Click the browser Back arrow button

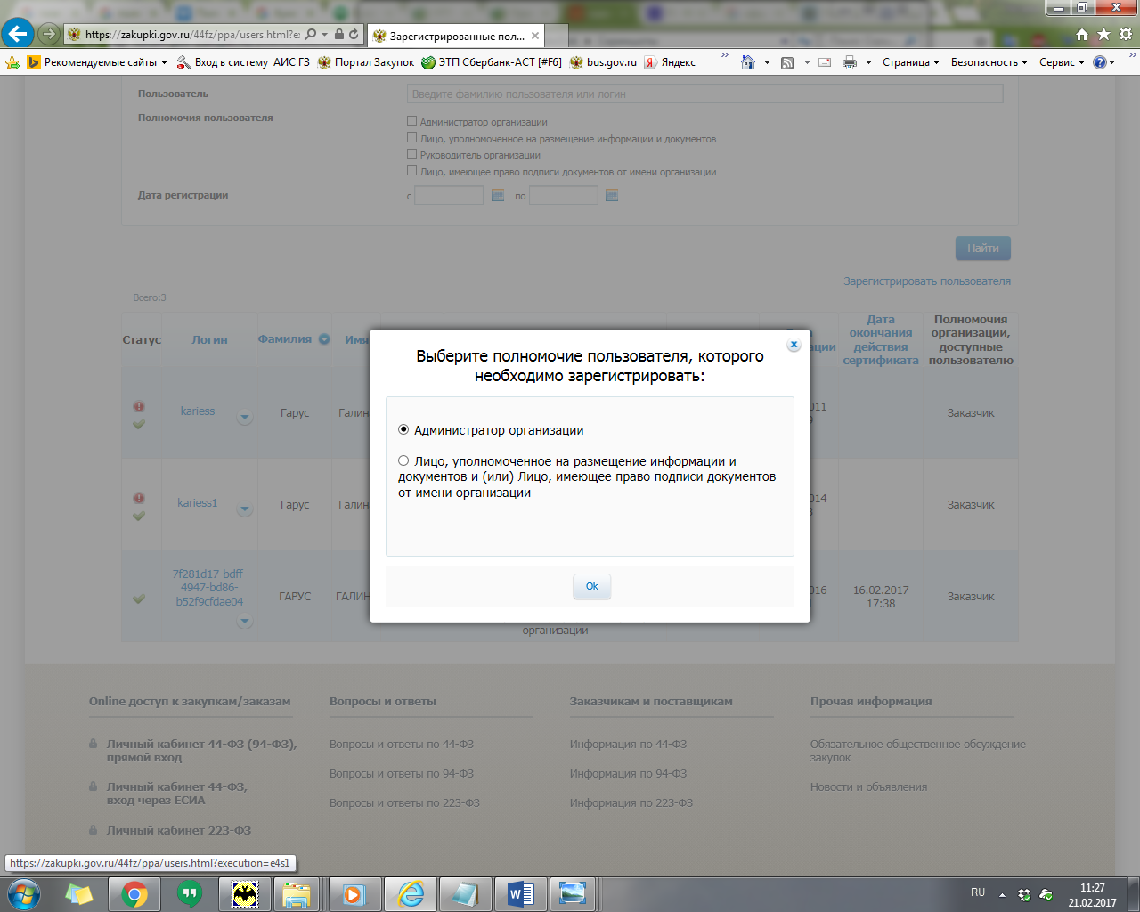click(x=17, y=34)
